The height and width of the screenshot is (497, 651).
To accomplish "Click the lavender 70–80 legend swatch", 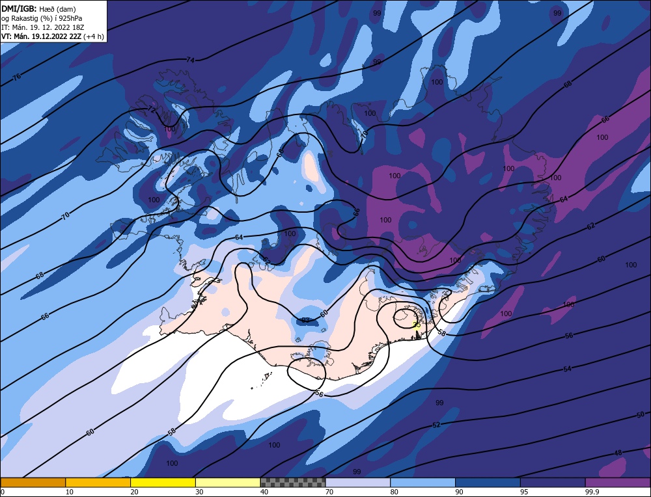I will point(358,482).
